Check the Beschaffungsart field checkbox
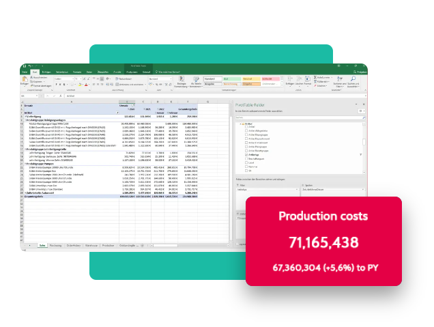The height and width of the screenshot is (327, 434). (x=246, y=159)
